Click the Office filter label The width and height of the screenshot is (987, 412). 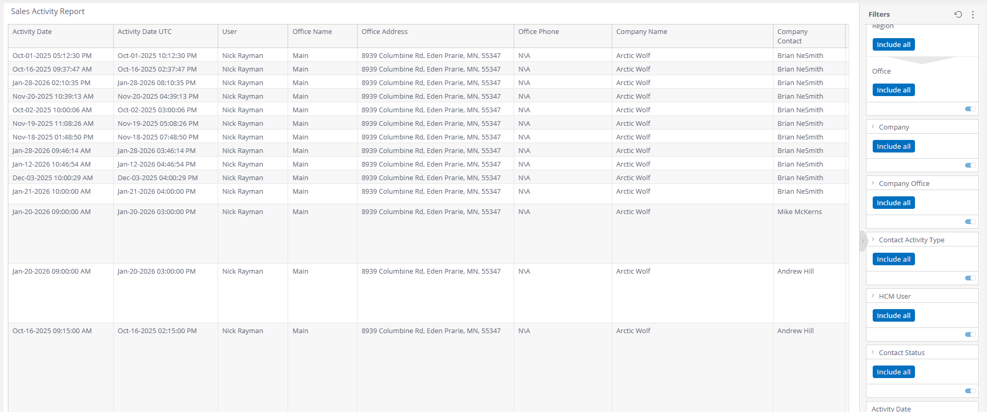pyautogui.click(x=882, y=71)
